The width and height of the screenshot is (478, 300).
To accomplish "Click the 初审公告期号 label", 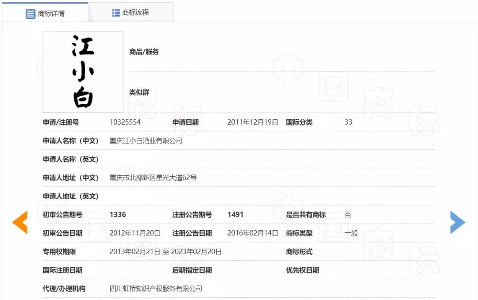I will coord(62,215).
